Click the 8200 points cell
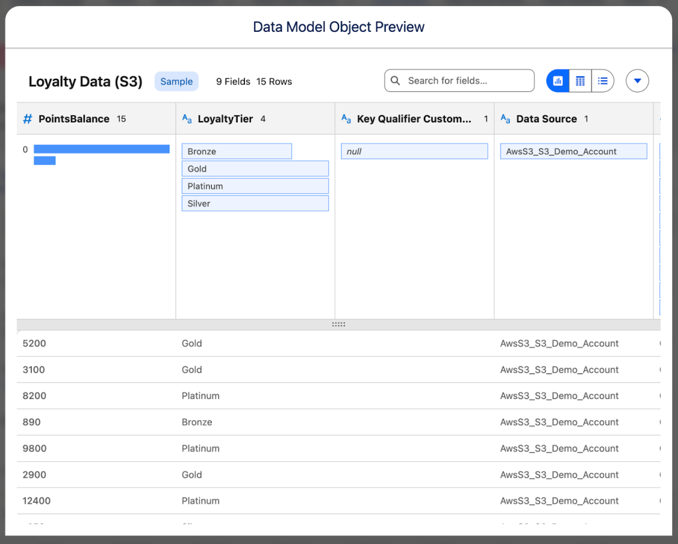The image size is (678, 544). coord(34,396)
